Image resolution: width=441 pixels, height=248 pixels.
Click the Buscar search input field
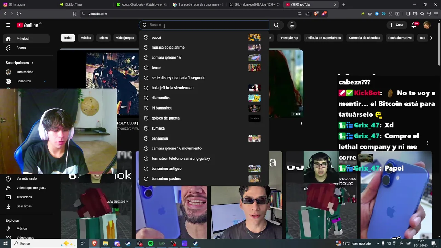[204, 25]
